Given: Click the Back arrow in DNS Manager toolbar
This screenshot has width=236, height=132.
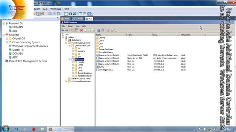Looking at the screenshot, I should [x=63, y=30].
